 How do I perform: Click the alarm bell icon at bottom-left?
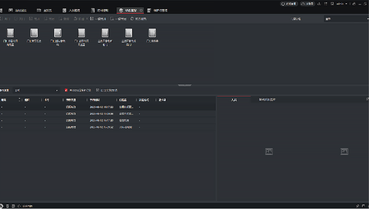[x=2, y=206]
